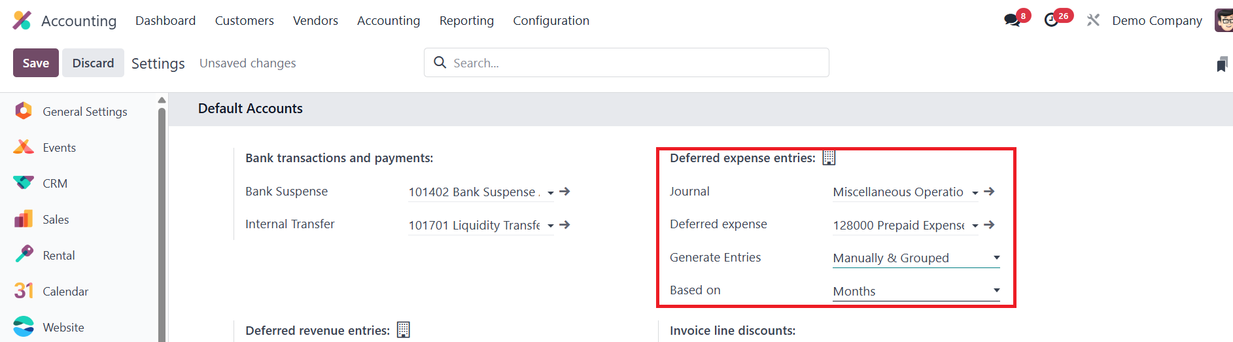This screenshot has width=1233, height=342.
Task: Expand the Internal Transfer account dropdown
Action: point(550,226)
